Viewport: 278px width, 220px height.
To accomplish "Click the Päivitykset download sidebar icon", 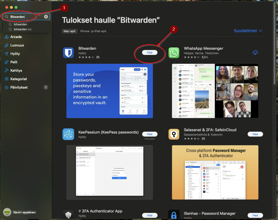I will [7, 87].
